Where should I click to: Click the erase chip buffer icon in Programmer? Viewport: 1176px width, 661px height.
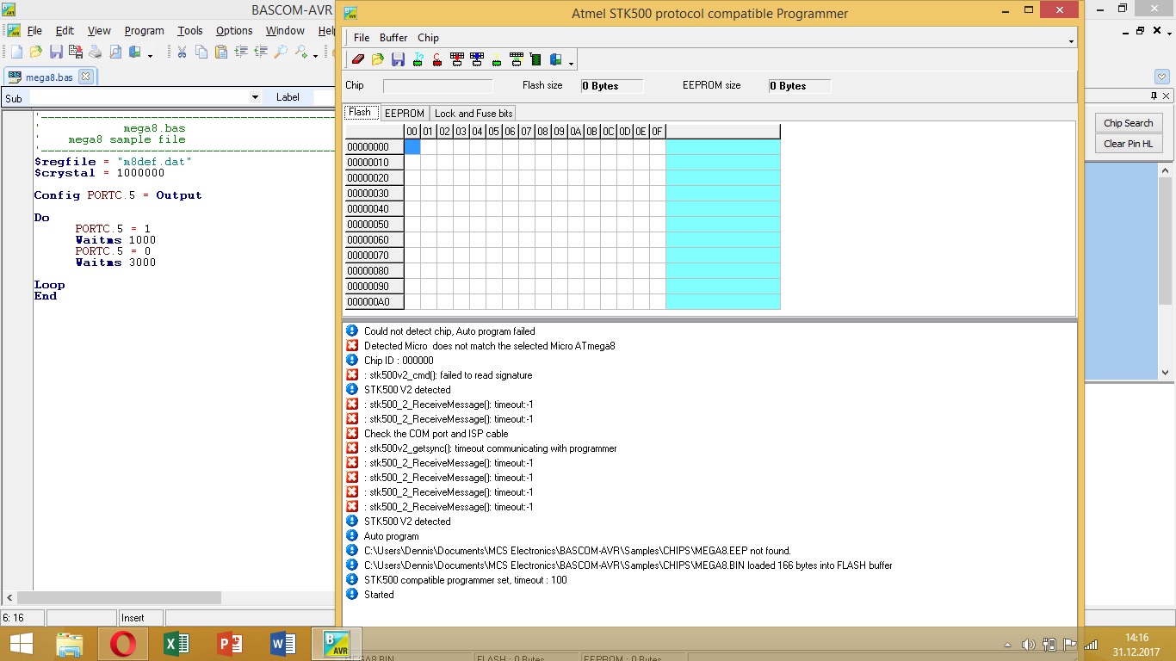pos(358,59)
